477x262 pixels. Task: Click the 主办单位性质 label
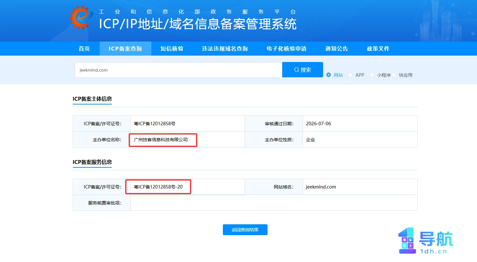point(279,140)
